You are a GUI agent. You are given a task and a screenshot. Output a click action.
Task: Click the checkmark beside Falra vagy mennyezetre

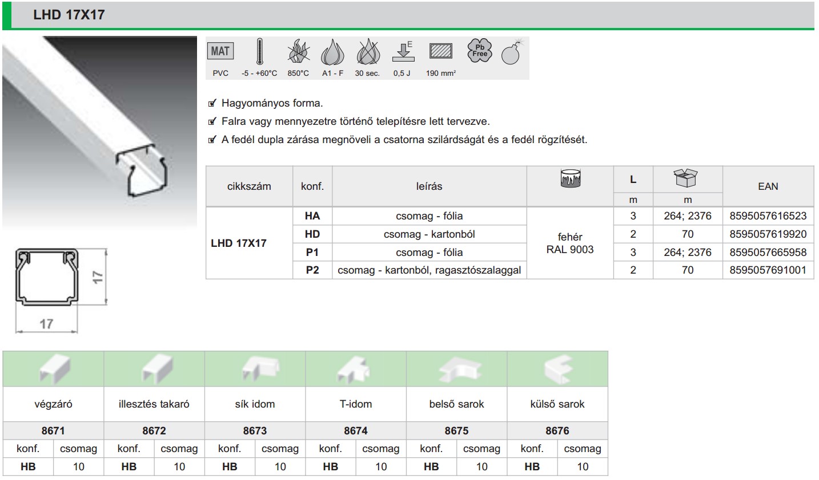coord(212,121)
